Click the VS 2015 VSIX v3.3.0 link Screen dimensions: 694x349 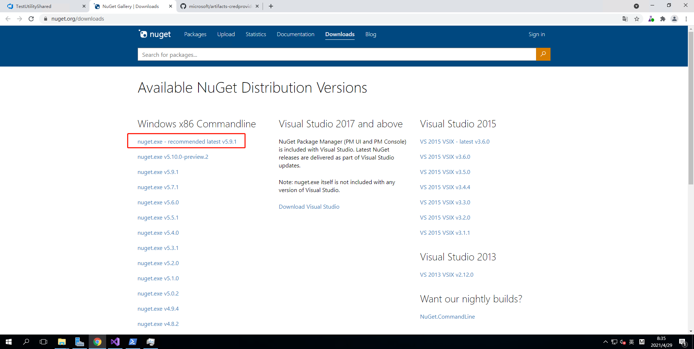(445, 202)
